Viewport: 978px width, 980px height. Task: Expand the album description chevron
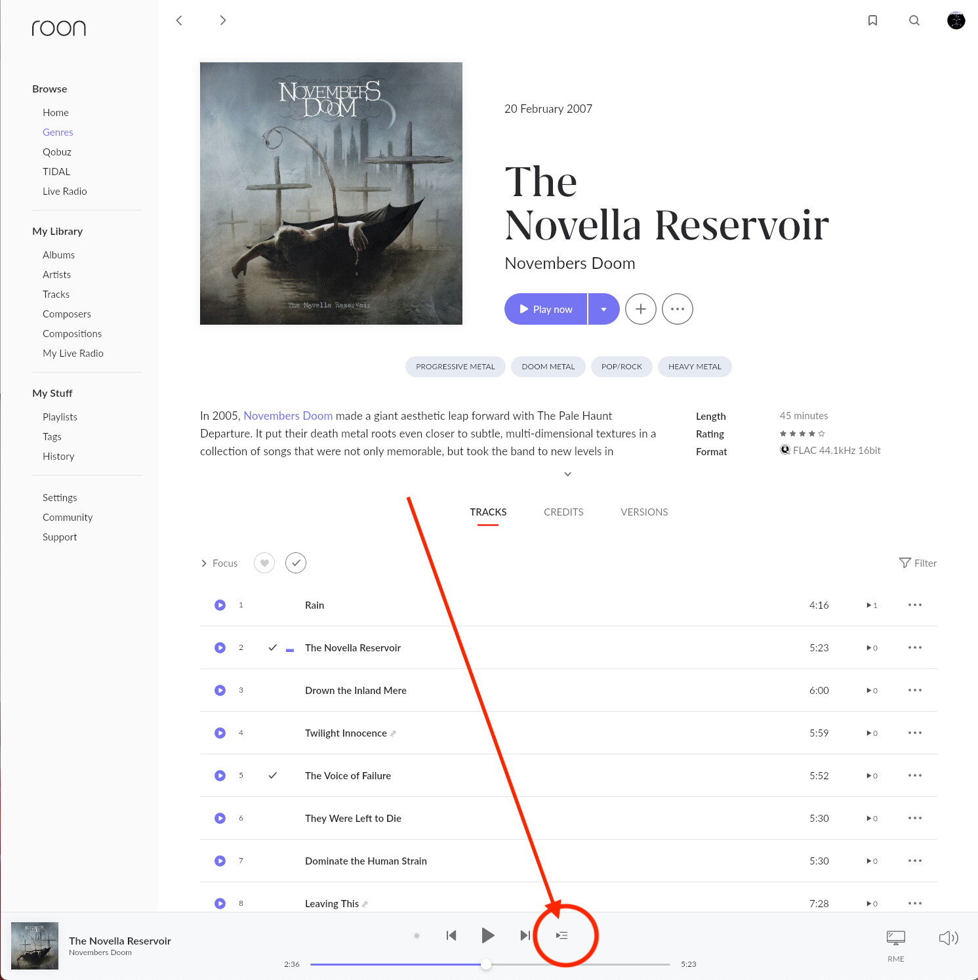pos(568,474)
